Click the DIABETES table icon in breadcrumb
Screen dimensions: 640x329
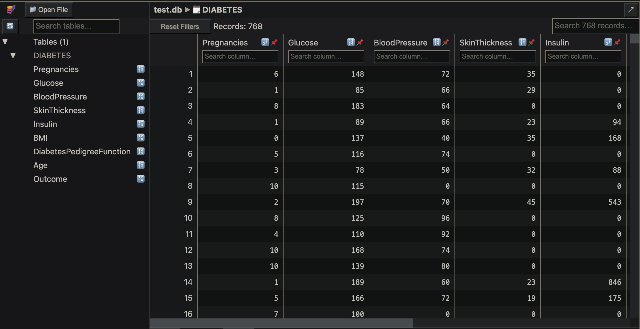coord(197,10)
